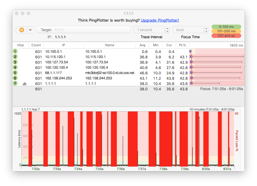The width and height of the screenshot is (257, 186).
Task: Click the Count column header
Action: coord(36,45)
